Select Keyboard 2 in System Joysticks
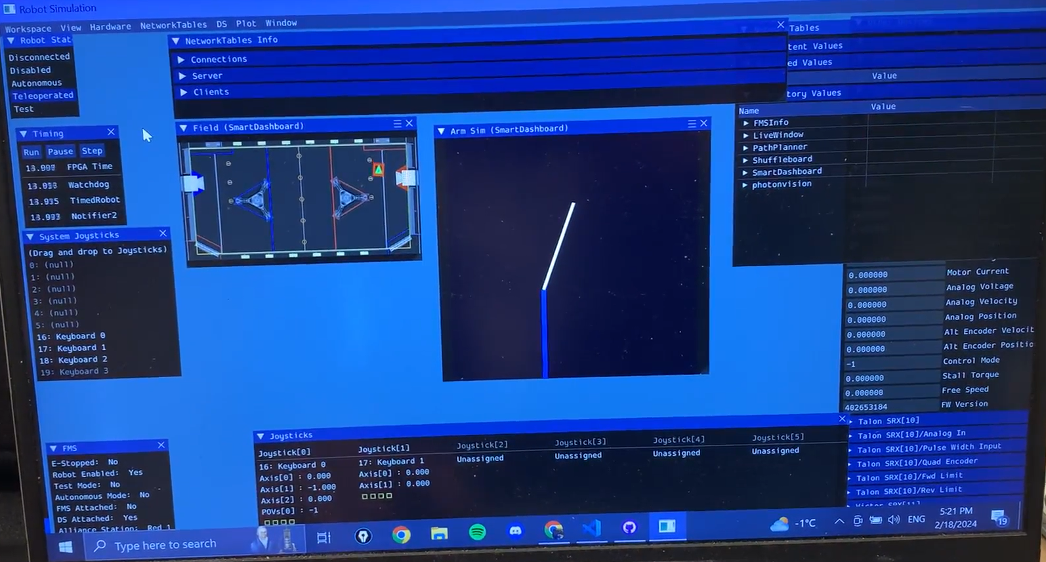Viewport: 1046px width, 562px height. point(73,360)
